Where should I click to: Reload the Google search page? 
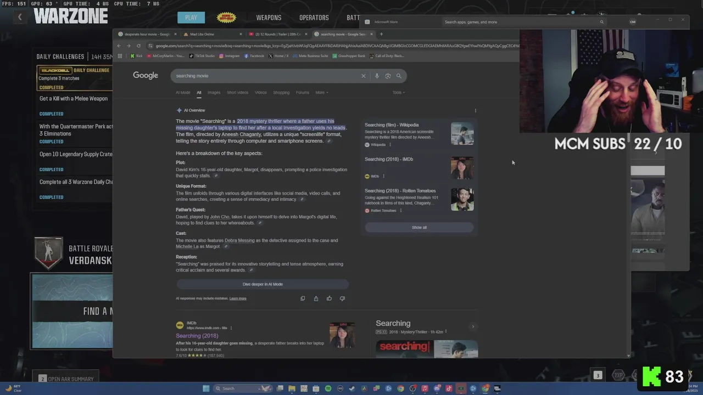138,46
